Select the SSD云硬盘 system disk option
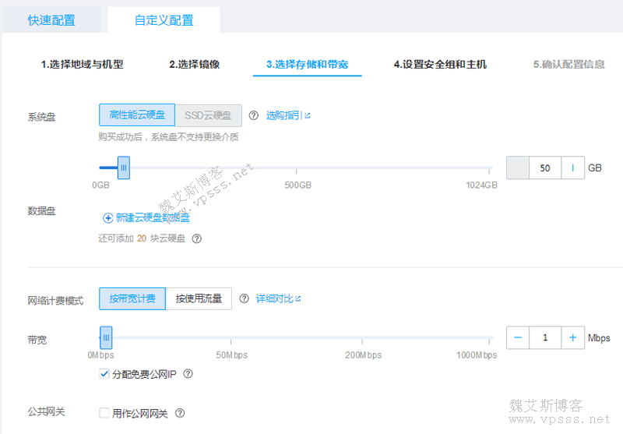The height and width of the screenshot is (434, 623). pyautogui.click(x=208, y=115)
